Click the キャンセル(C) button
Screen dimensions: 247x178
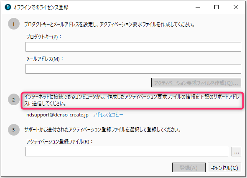[224, 167]
